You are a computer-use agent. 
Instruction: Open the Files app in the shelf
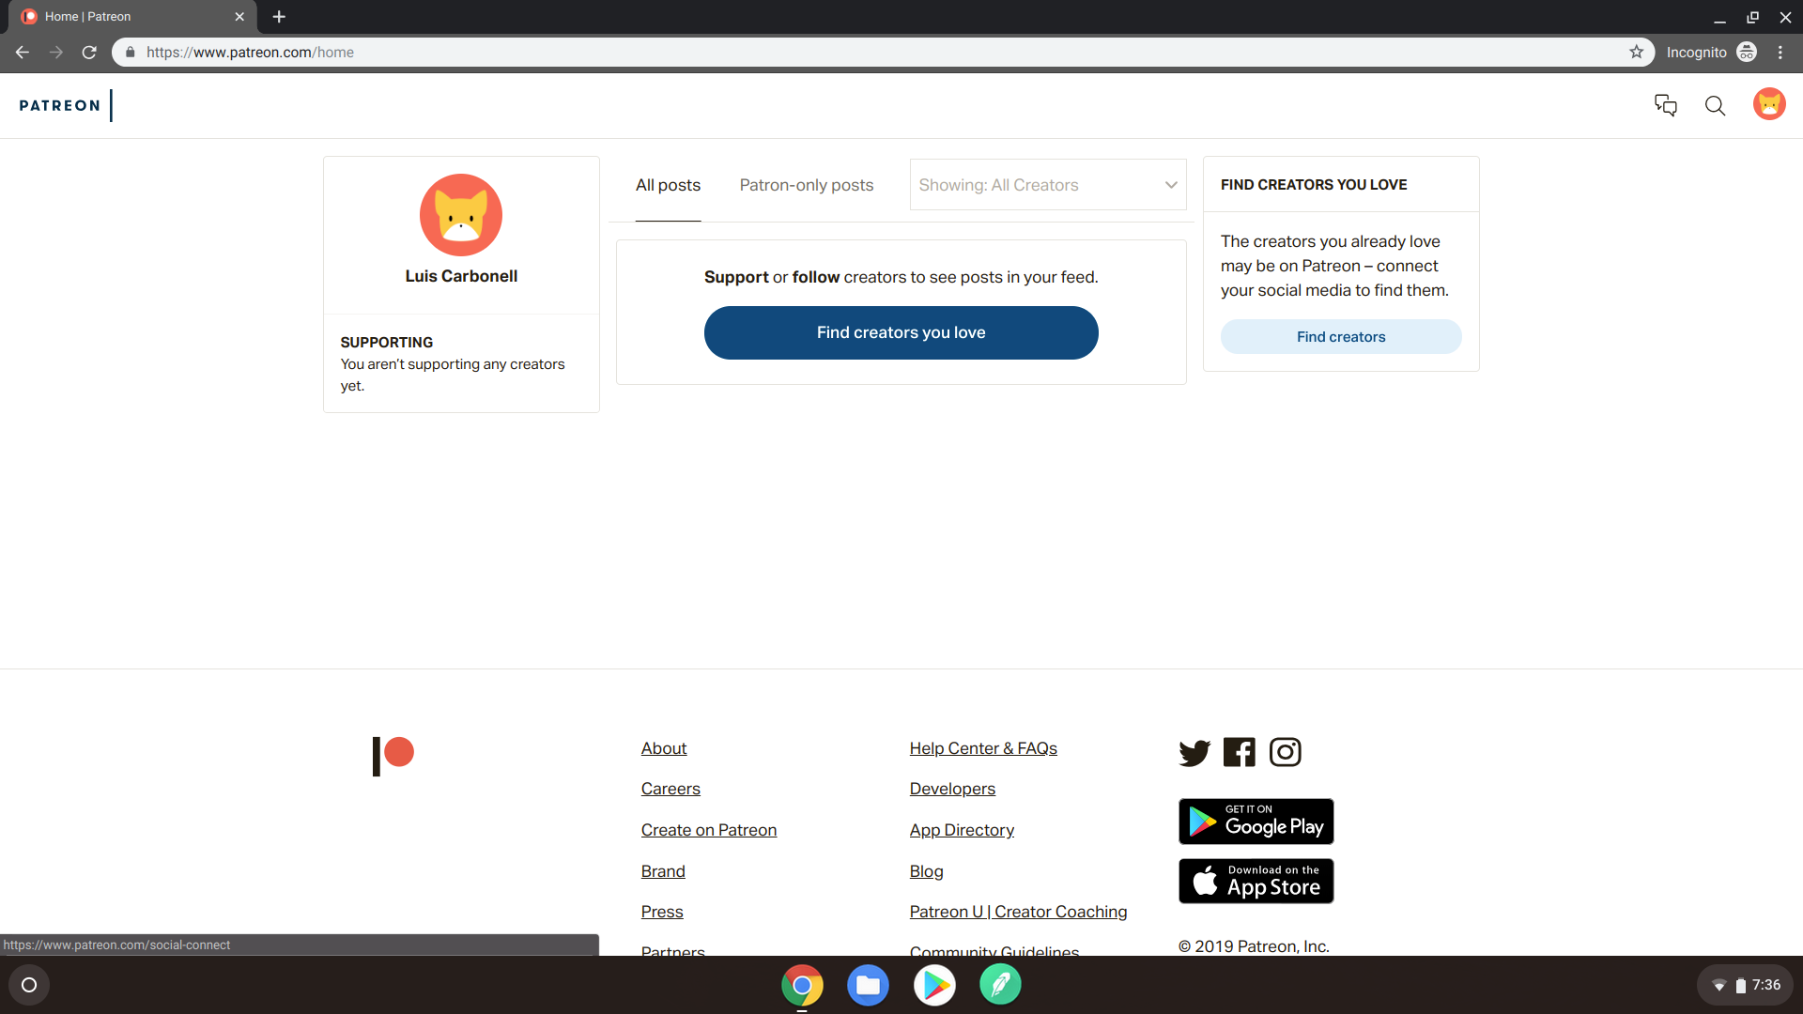pos(868,985)
